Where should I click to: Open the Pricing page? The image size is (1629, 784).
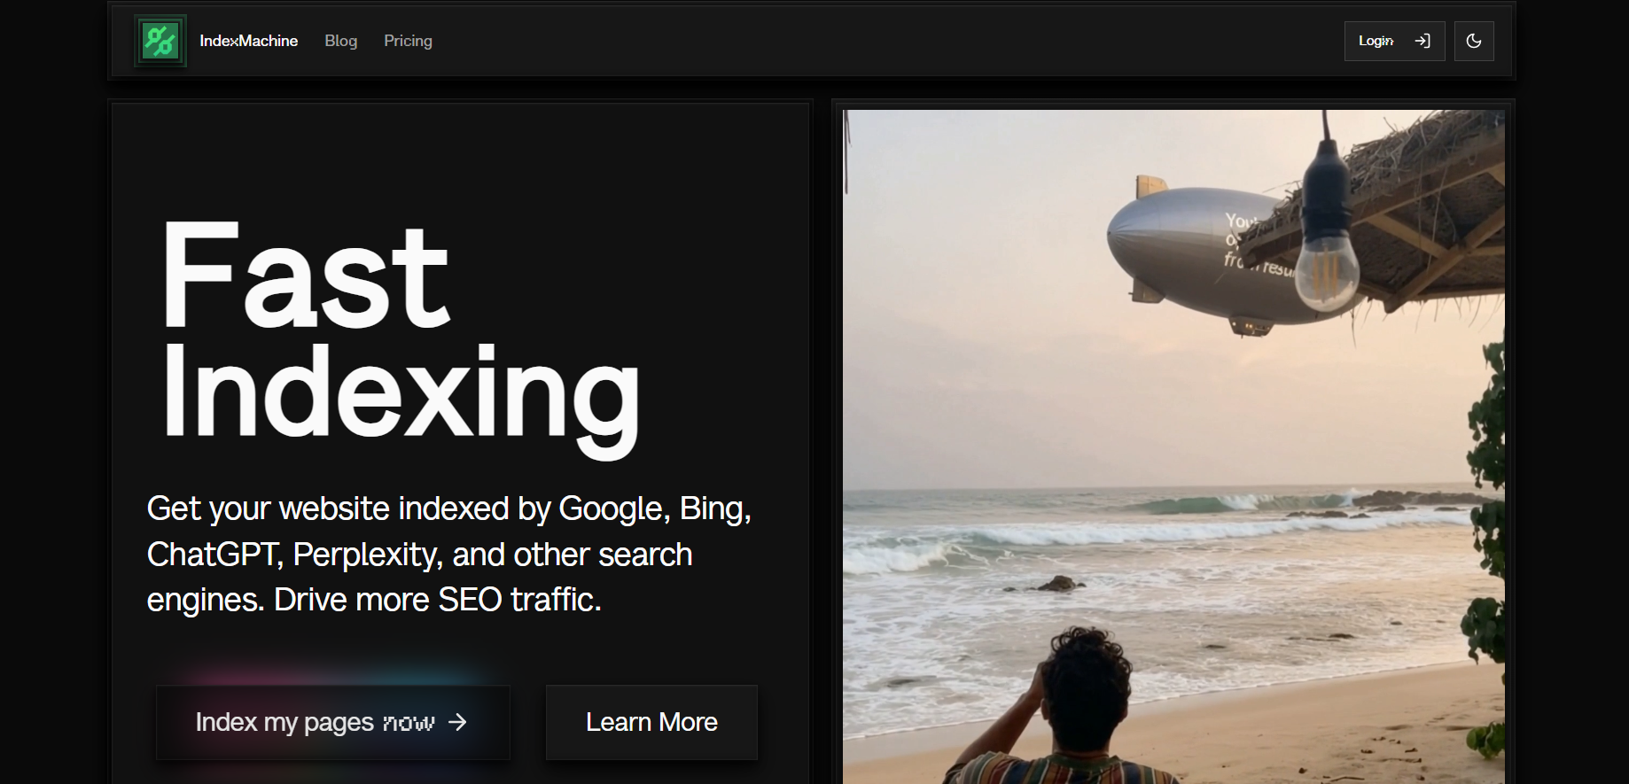(x=408, y=41)
